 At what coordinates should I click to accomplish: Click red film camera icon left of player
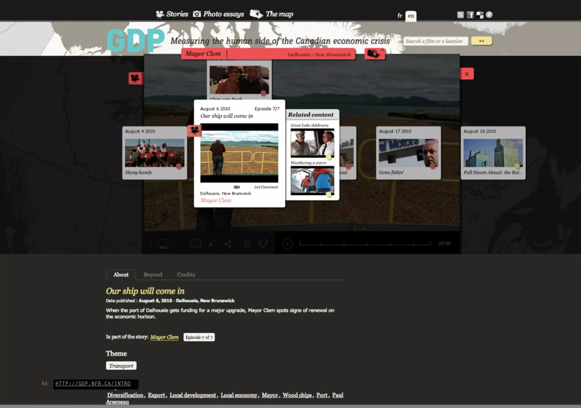[135, 78]
